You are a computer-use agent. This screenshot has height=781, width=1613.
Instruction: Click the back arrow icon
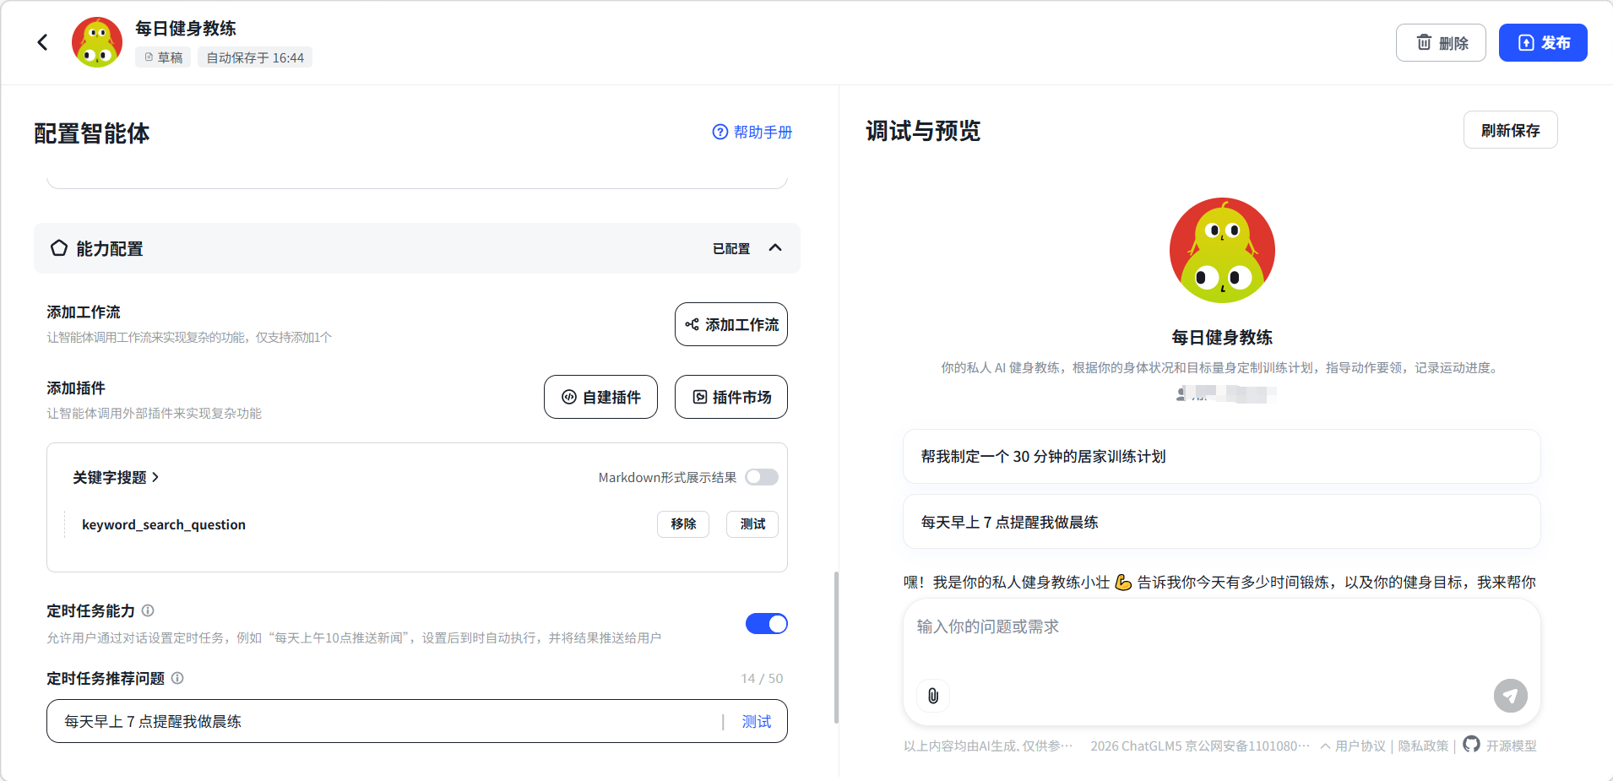pos(42,42)
